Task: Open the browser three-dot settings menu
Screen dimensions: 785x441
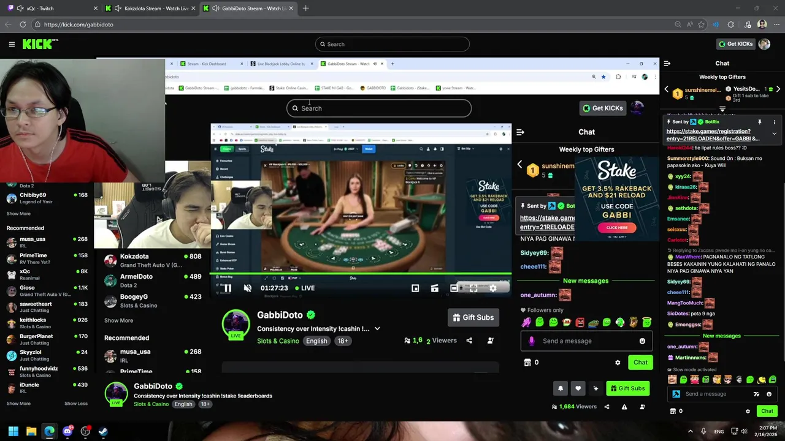Action: click(x=776, y=24)
